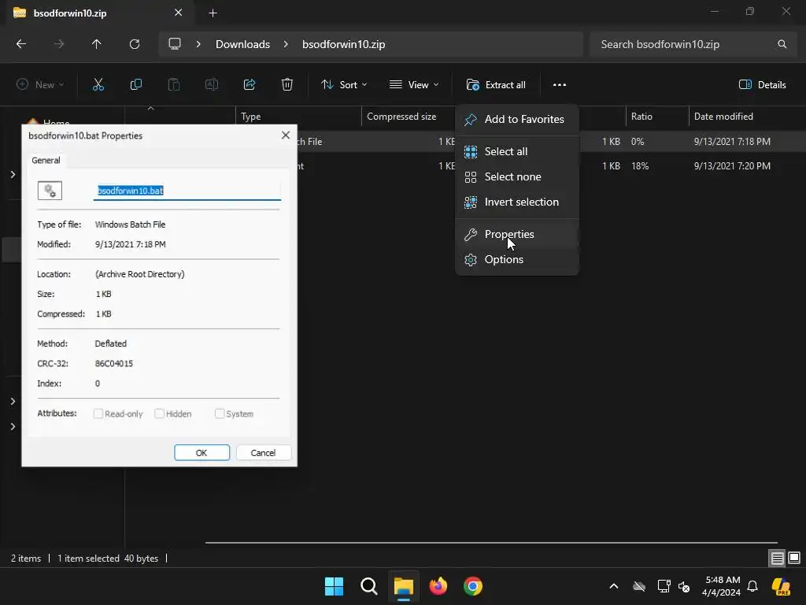This screenshot has height=605, width=806.
Task: Click the batch file icon in Properties
Action: [x=50, y=191]
